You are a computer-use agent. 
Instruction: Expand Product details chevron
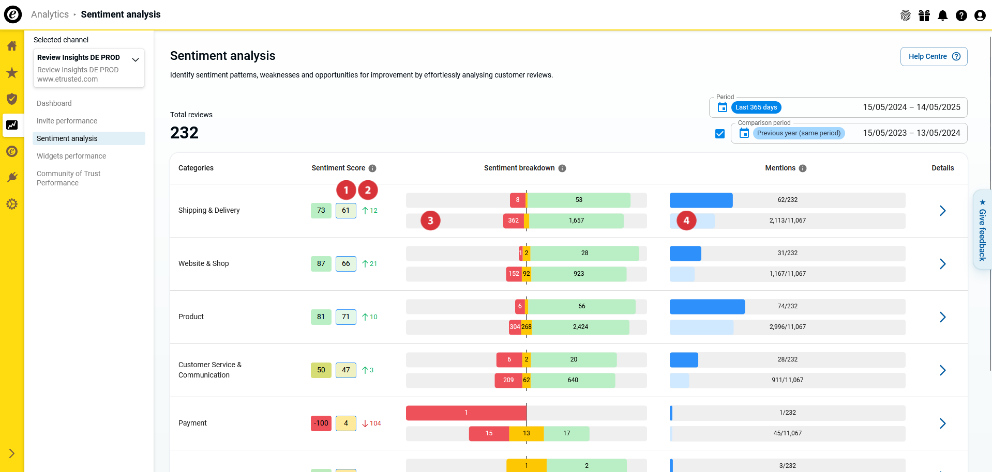(x=942, y=317)
